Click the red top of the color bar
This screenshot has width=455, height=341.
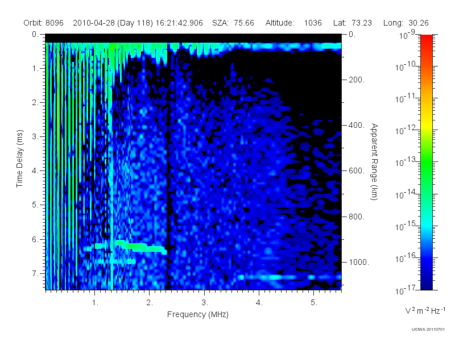point(426,40)
